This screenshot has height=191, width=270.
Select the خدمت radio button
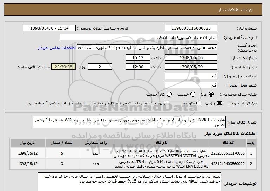pyautogui.click(x=193, y=94)
